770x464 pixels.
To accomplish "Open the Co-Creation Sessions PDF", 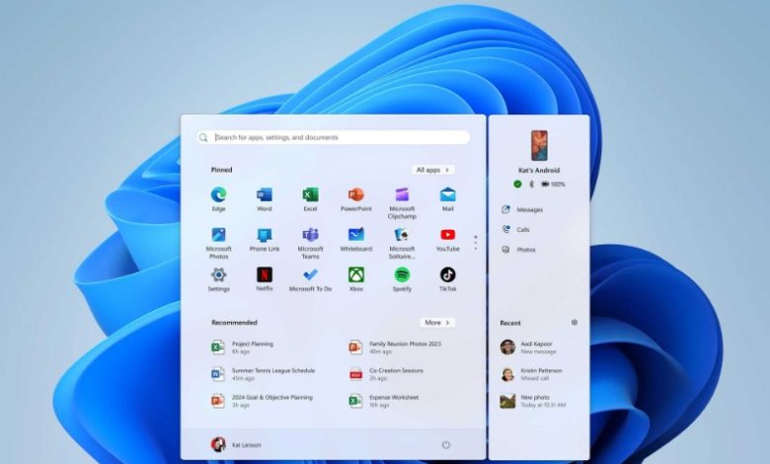I will (x=386, y=374).
